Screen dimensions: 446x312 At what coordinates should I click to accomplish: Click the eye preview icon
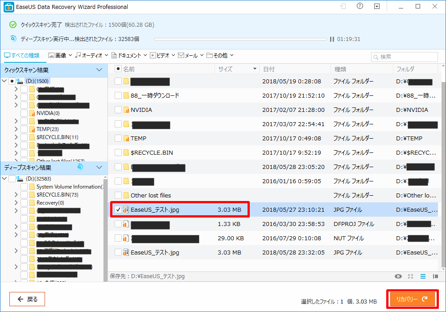pos(398,276)
